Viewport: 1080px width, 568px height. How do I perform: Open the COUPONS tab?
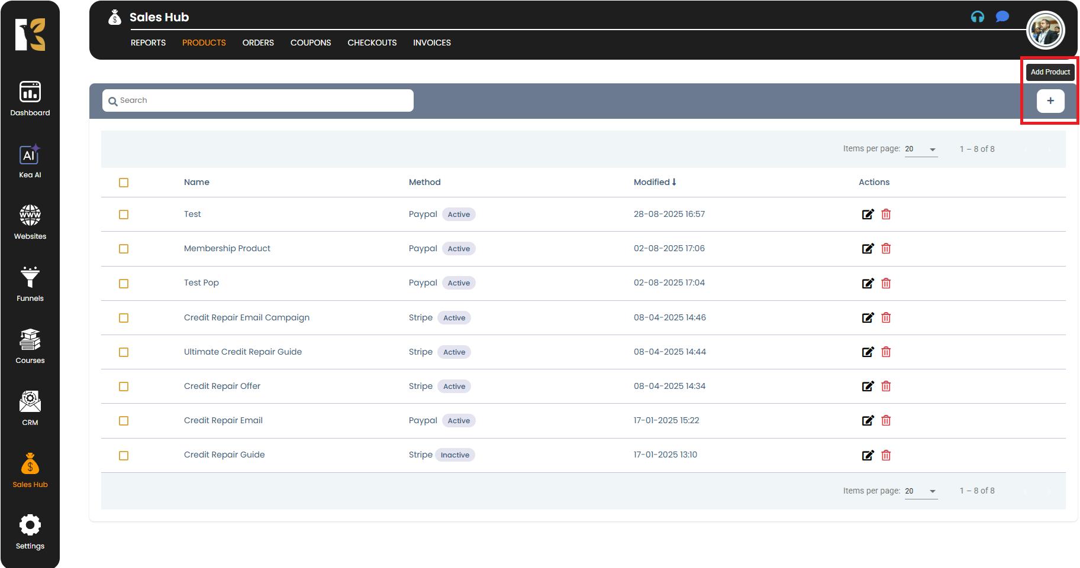click(x=310, y=43)
